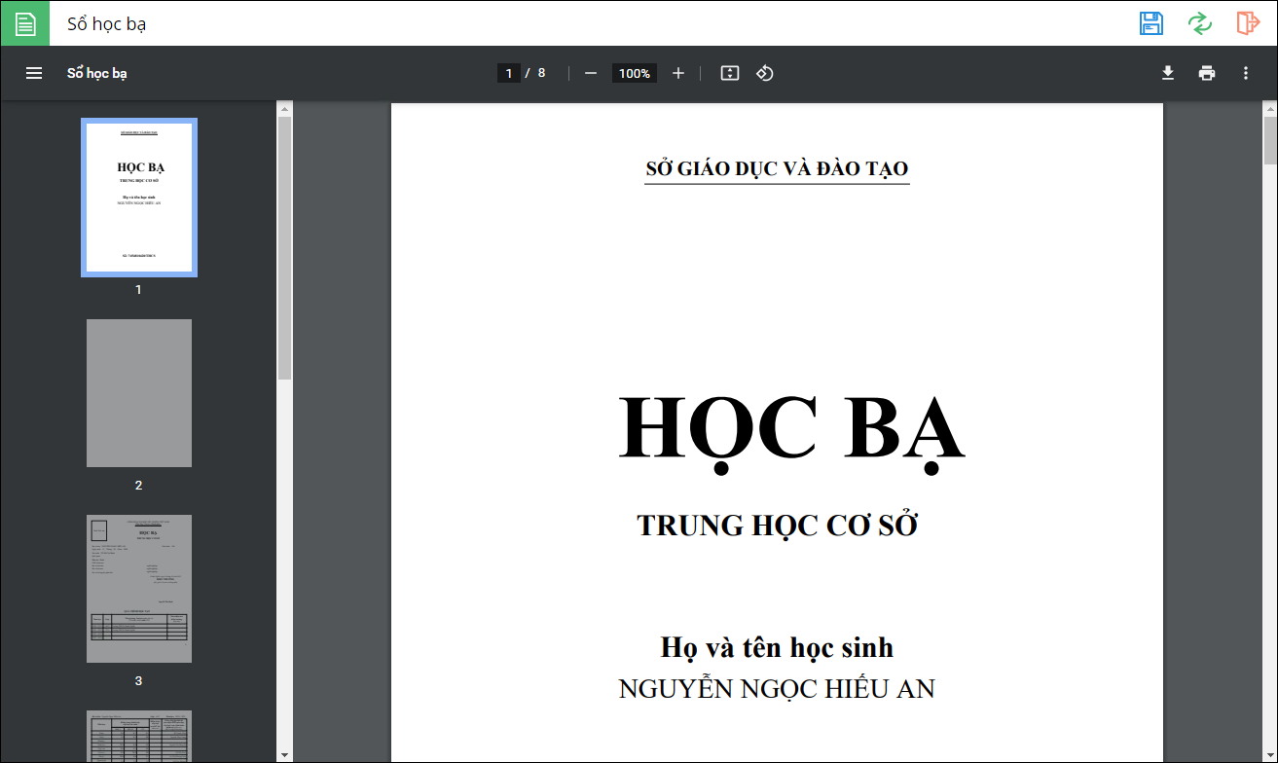Click the document scrollbar up arrow

pyautogui.click(x=1270, y=107)
